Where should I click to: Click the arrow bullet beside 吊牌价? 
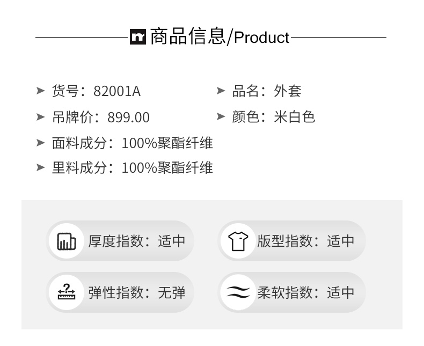[x=40, y=116]
